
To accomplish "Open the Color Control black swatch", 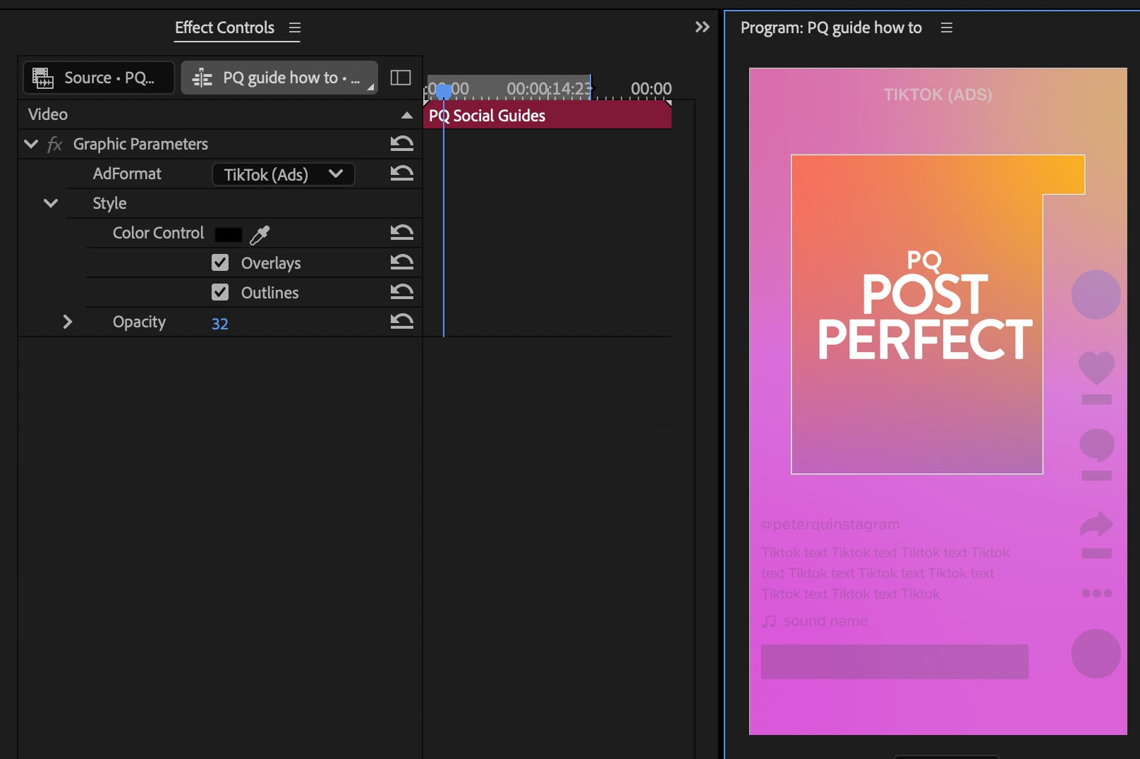I will tap(228, 234).
